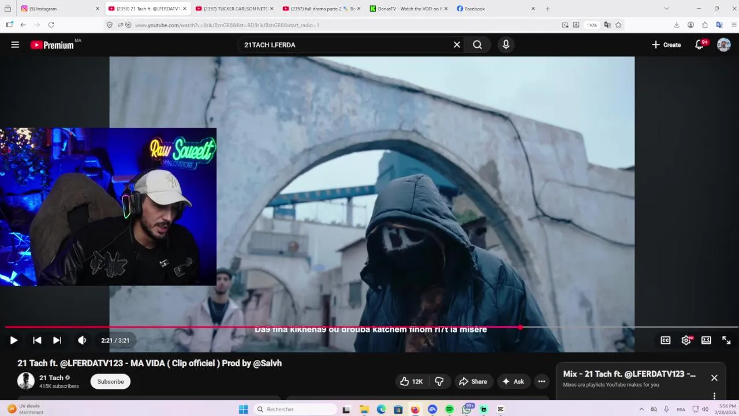739x416 pixels.
Task: Open the 21 Tach channel name link
Action: (51, 378)
